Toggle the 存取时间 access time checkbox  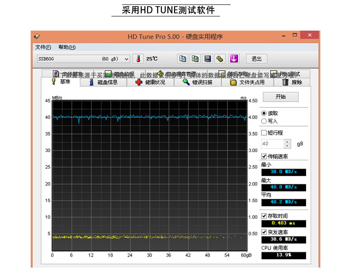click(264, 216)
